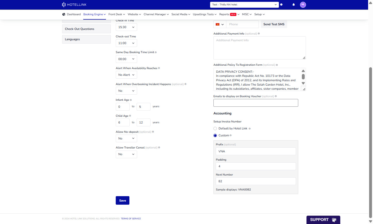The width and height of the screenshot is (373, 224).
Task: Click the info icon beside the Custom option
Action: [230, 135]
